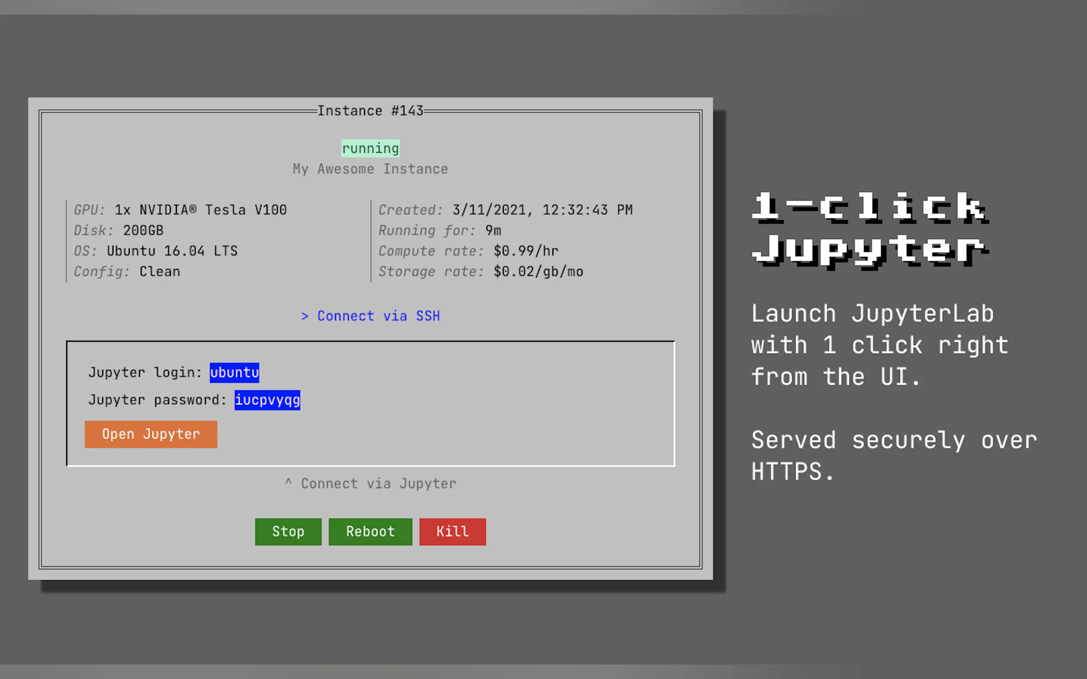Click the Compute rate $0.99/hr value
This screenshot has width=1087, height=679.
click(526, 251)
